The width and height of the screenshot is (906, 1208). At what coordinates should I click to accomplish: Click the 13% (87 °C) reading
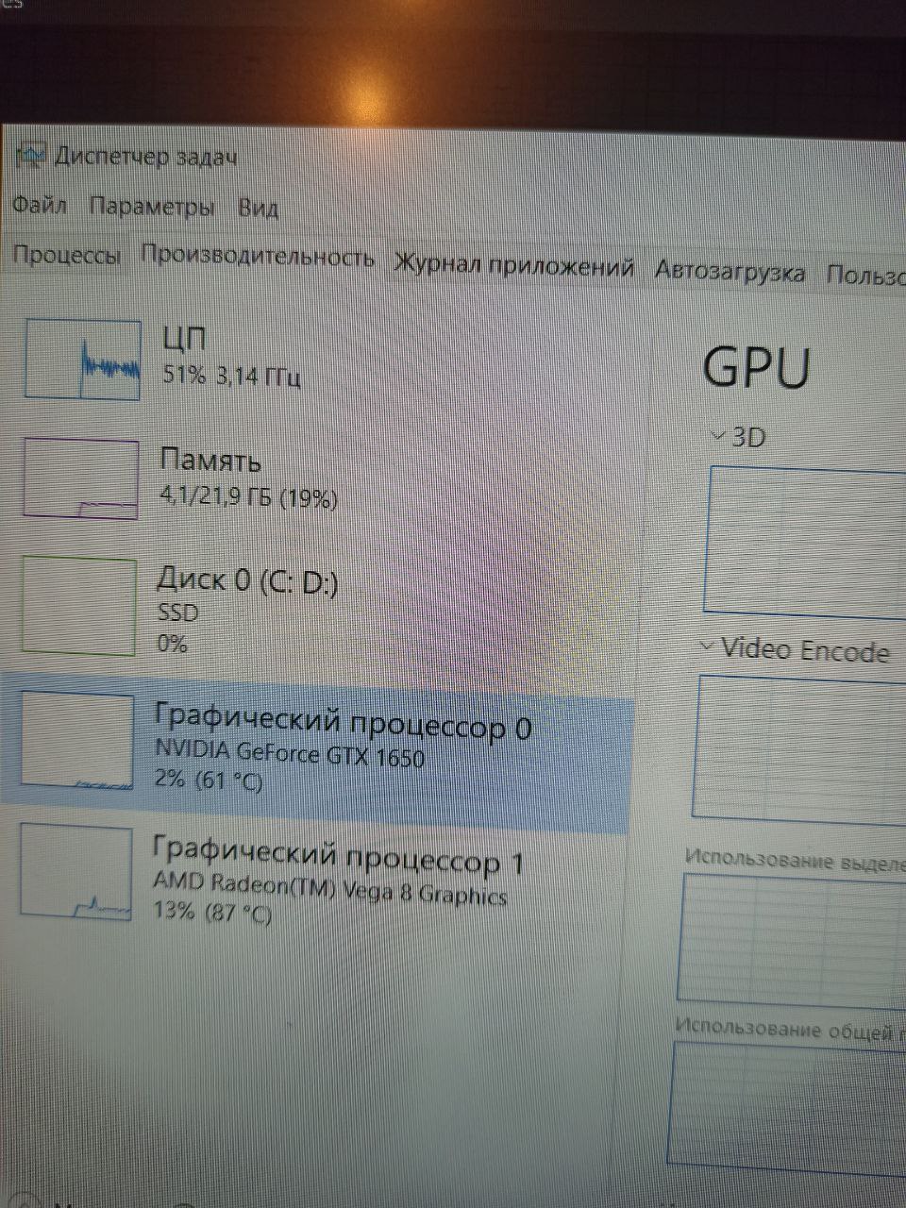212,913
